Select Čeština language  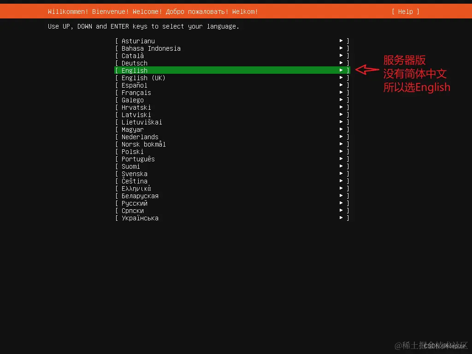(232, 181)
